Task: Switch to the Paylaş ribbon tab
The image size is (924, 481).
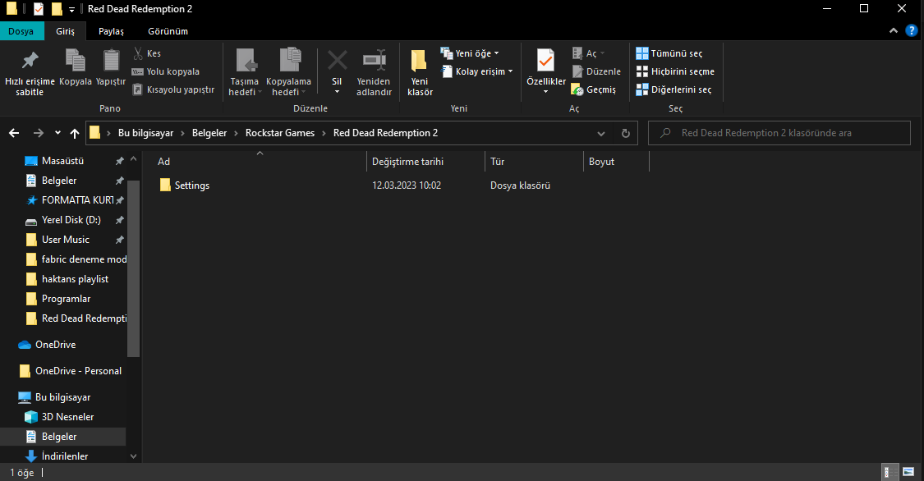Action: point(112,31)
